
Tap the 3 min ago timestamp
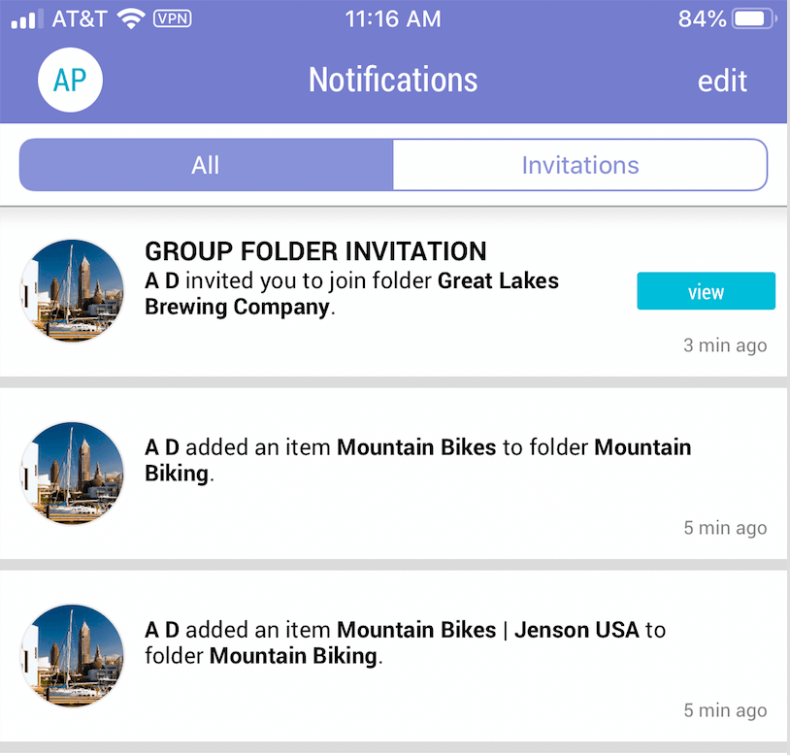[724, 345]
